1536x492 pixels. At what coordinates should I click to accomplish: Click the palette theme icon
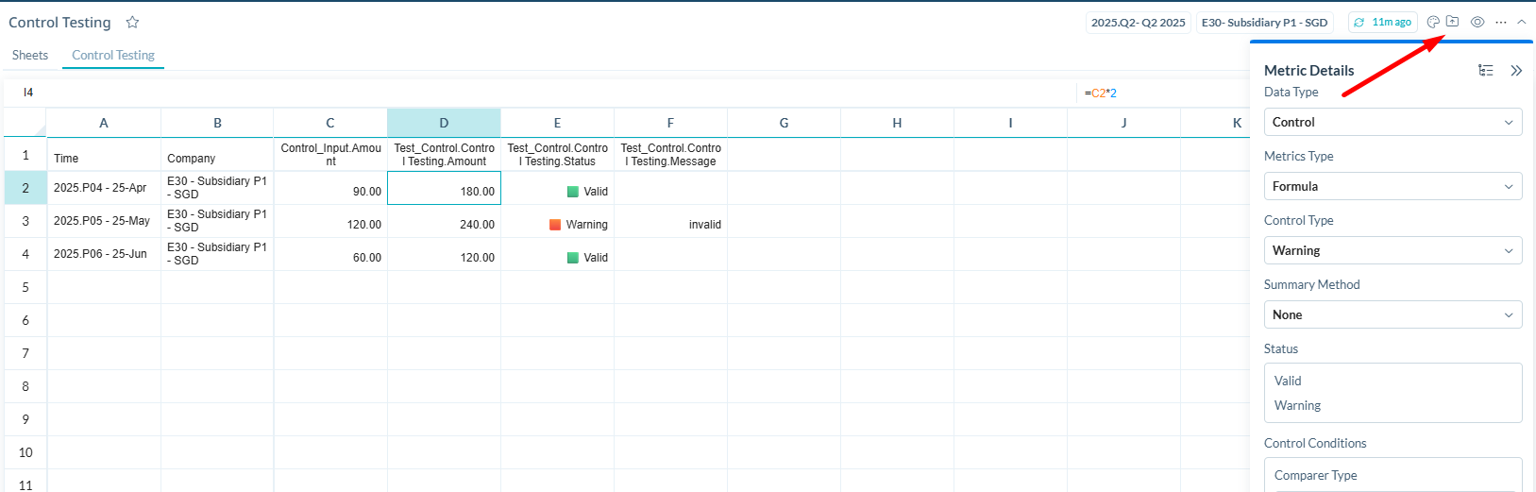click(x=1433, y=22)
